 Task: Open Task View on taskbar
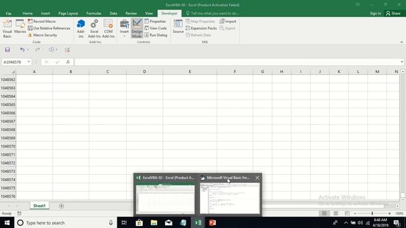[x=124, y=223]
